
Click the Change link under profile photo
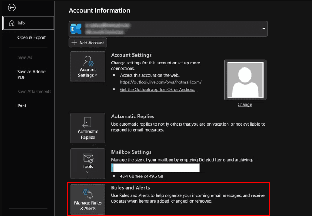[245, 104]
